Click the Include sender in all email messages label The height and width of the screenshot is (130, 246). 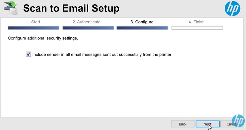102,54
